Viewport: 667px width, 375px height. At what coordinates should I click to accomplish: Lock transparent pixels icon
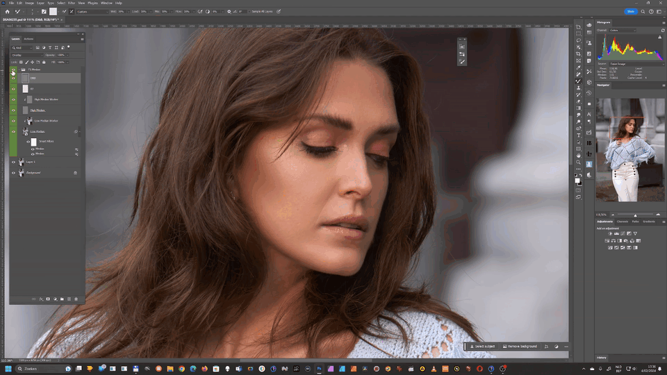(21, 62)
